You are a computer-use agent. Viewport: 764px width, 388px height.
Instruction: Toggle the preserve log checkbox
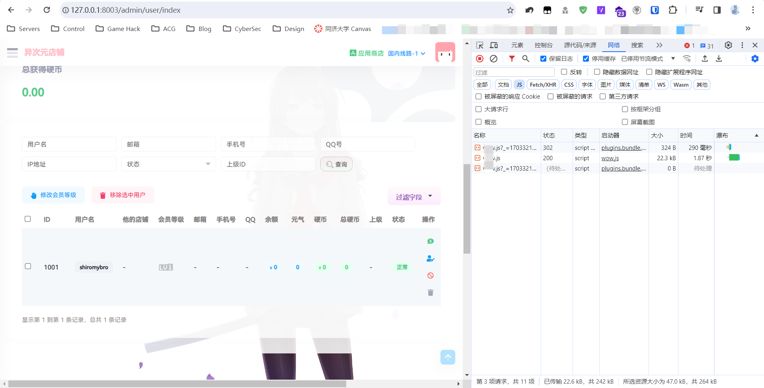(x=543, y=59)
